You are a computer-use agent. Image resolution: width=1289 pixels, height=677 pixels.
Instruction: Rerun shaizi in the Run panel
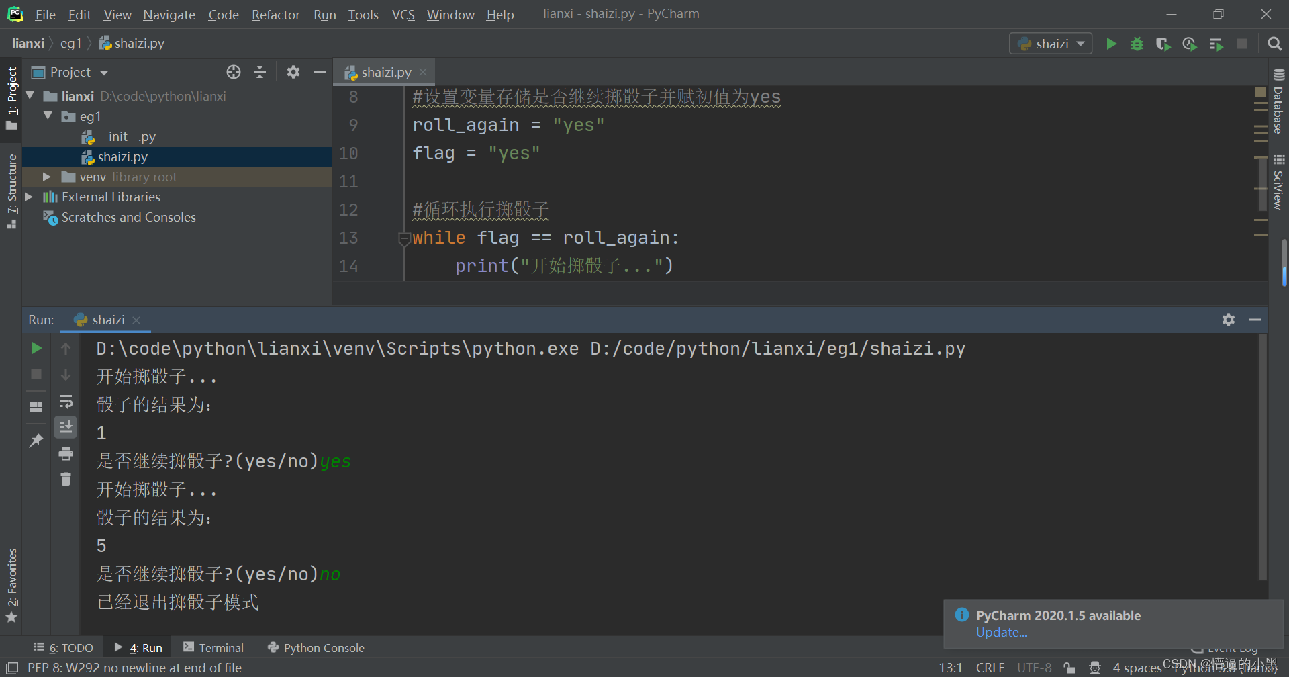(37, 348)
